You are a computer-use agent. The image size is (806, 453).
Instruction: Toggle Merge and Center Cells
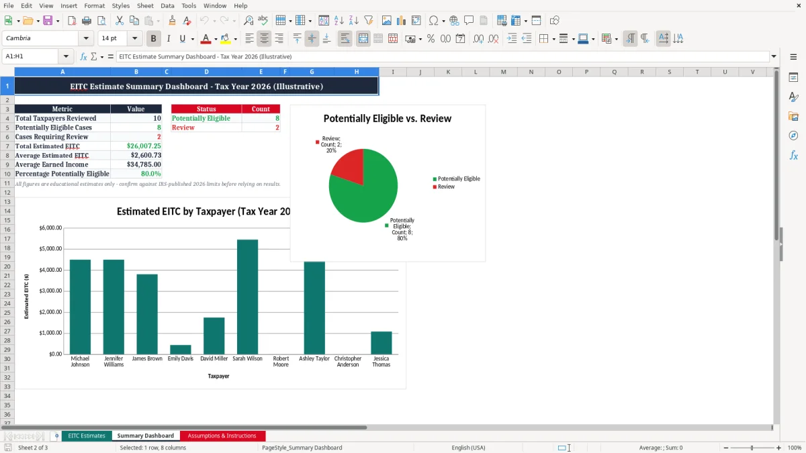(x=363, y=39)
